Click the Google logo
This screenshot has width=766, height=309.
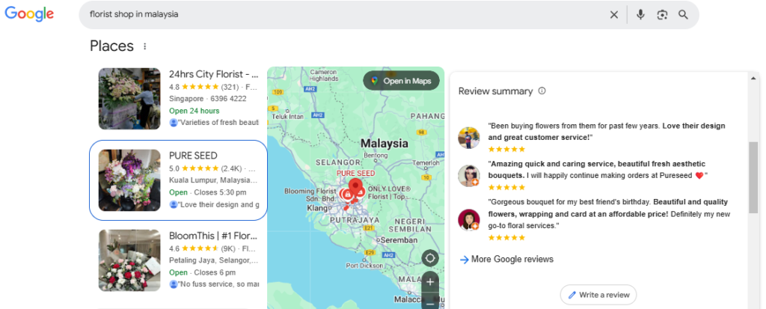click(x=29, y=14)
